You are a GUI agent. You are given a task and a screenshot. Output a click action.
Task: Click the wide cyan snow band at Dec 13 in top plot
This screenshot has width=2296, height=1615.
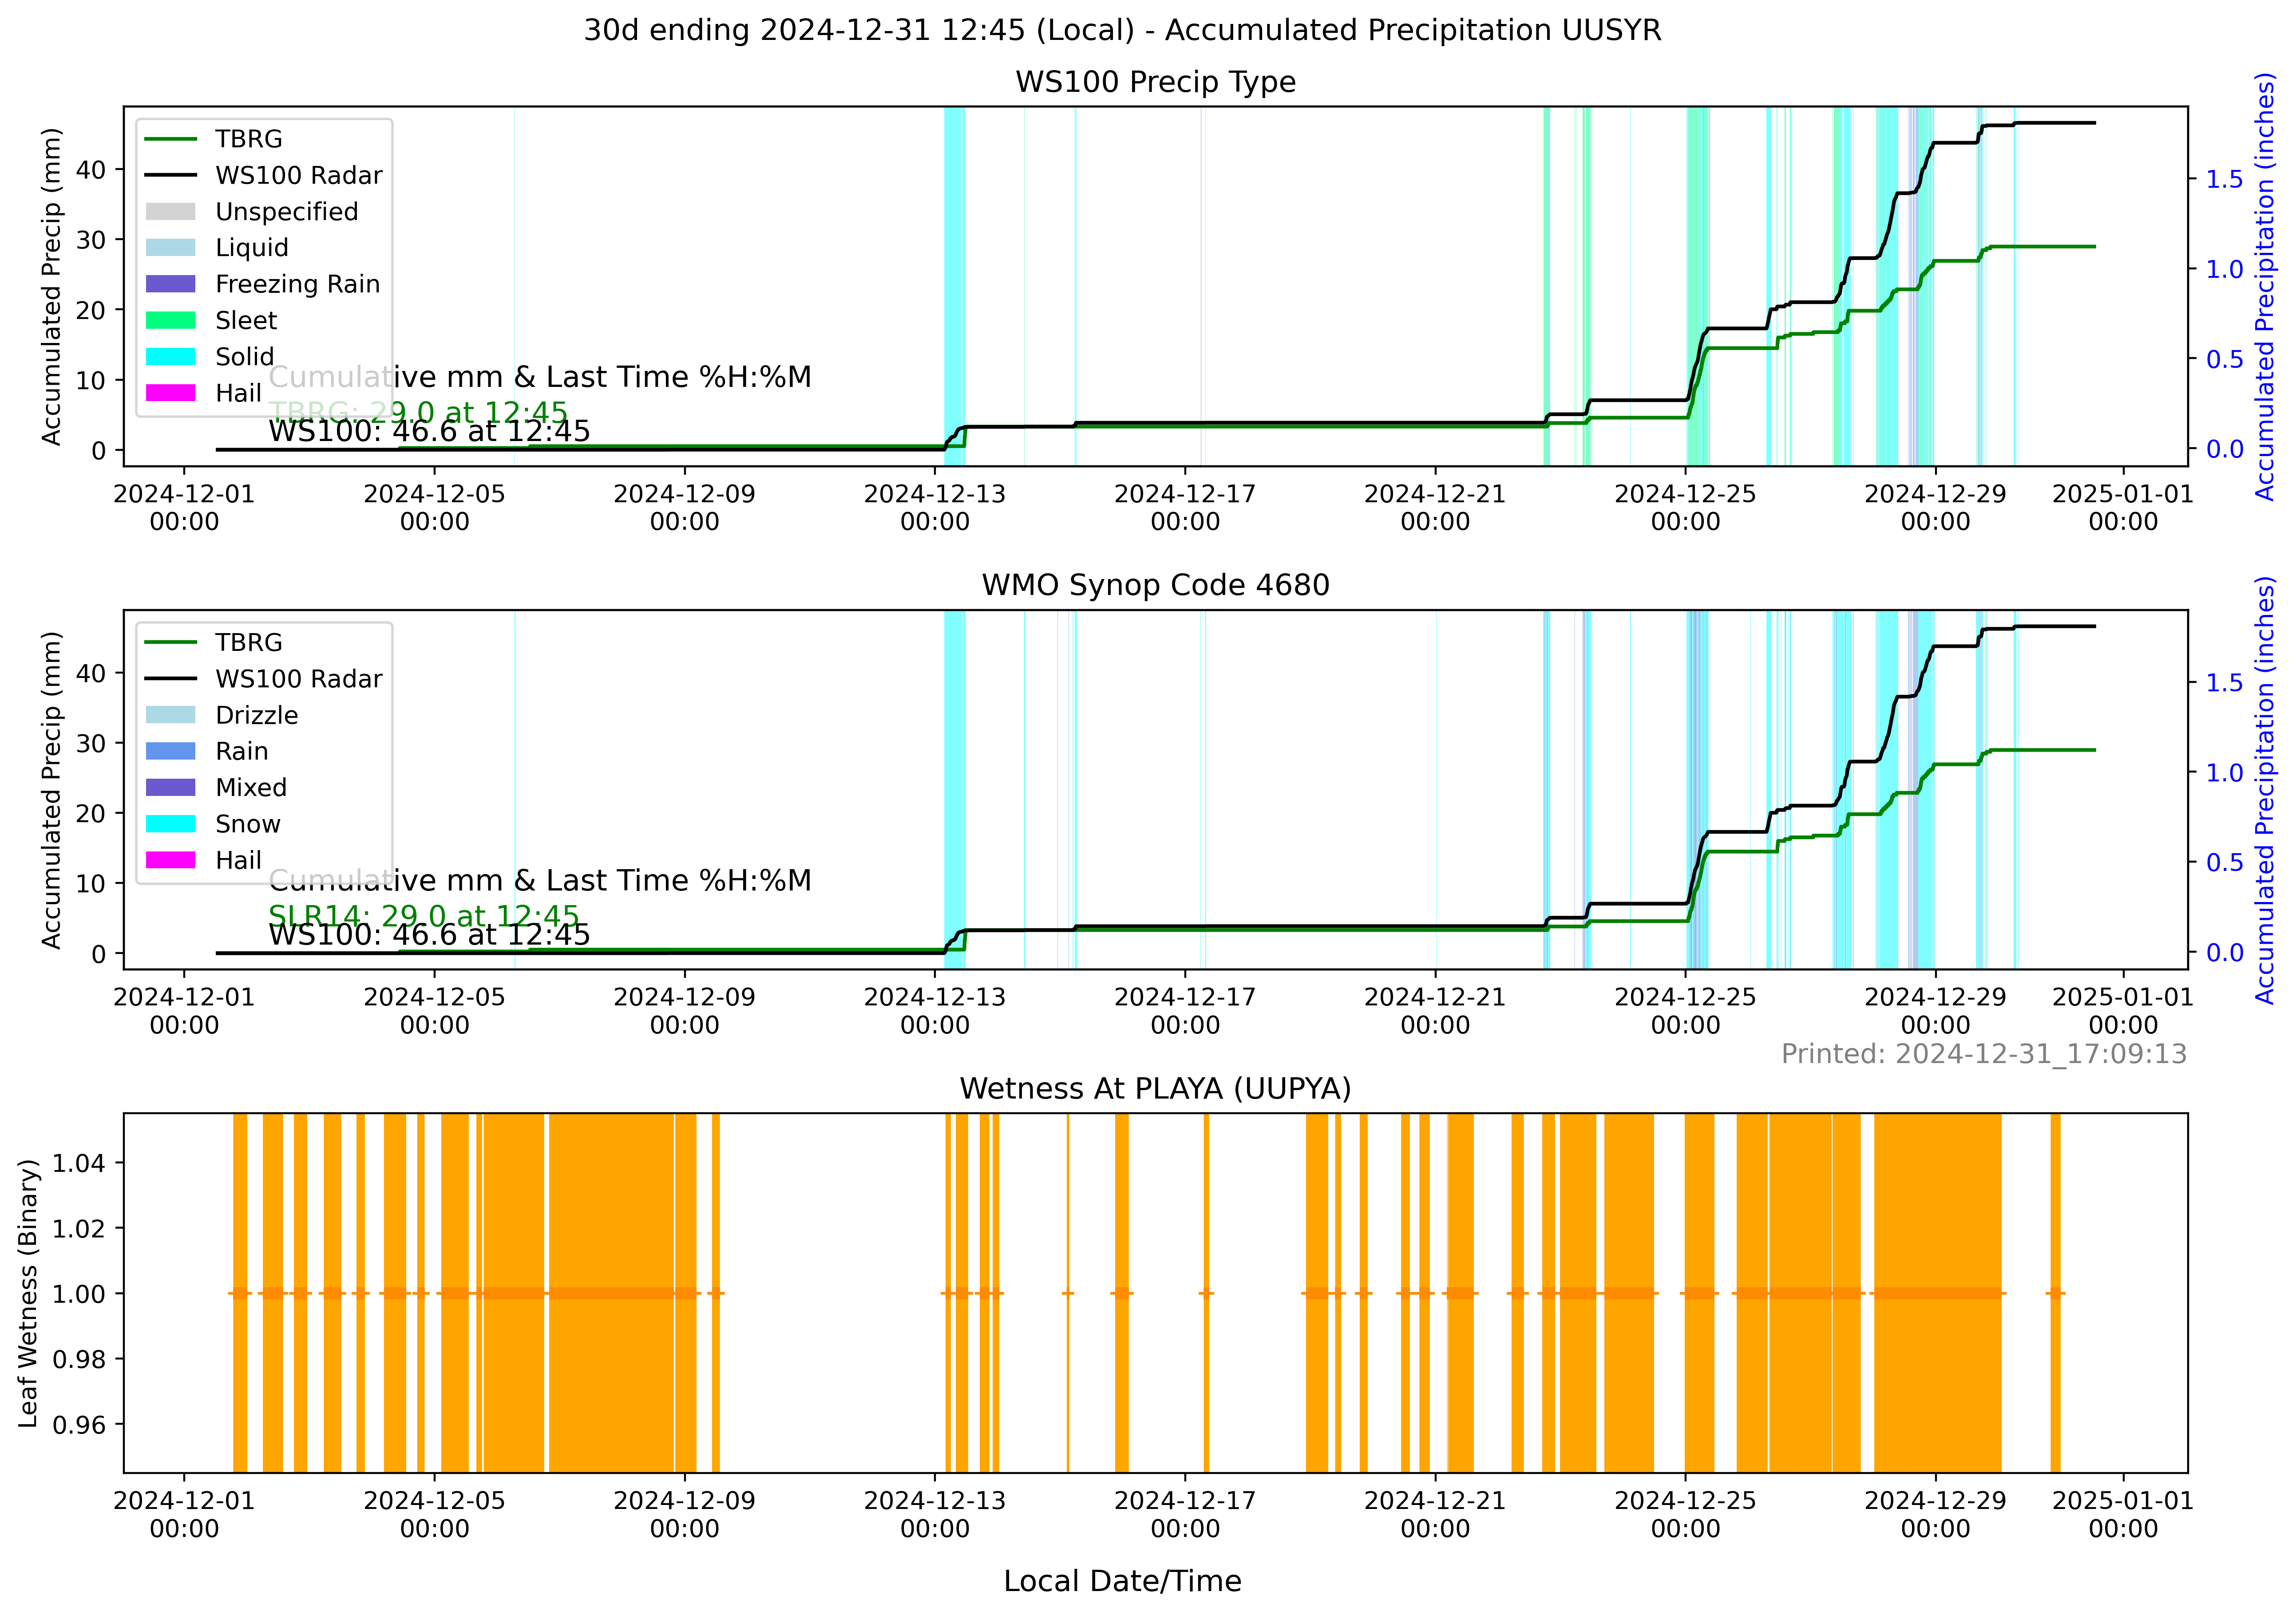point(954,286)
